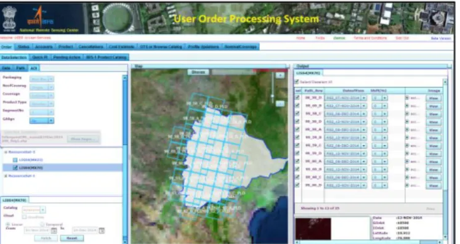Open the Coverage dropdown

click(x=42, y=96)
